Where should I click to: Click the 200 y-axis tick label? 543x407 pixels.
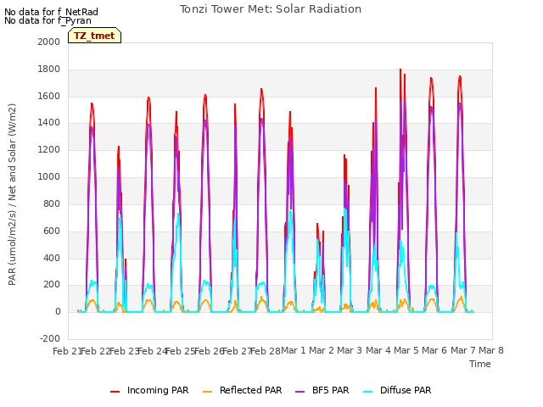(52, 285)
